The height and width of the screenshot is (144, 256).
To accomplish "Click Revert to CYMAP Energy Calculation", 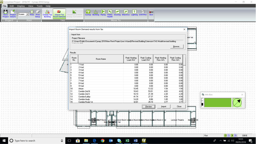I will 75,14.
